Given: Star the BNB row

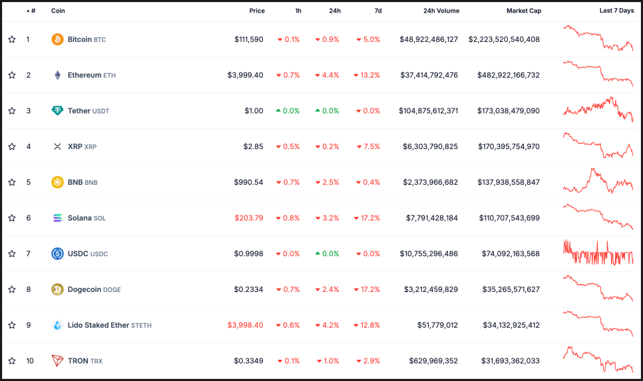Looking at the screenshot, I should point(12,182).
